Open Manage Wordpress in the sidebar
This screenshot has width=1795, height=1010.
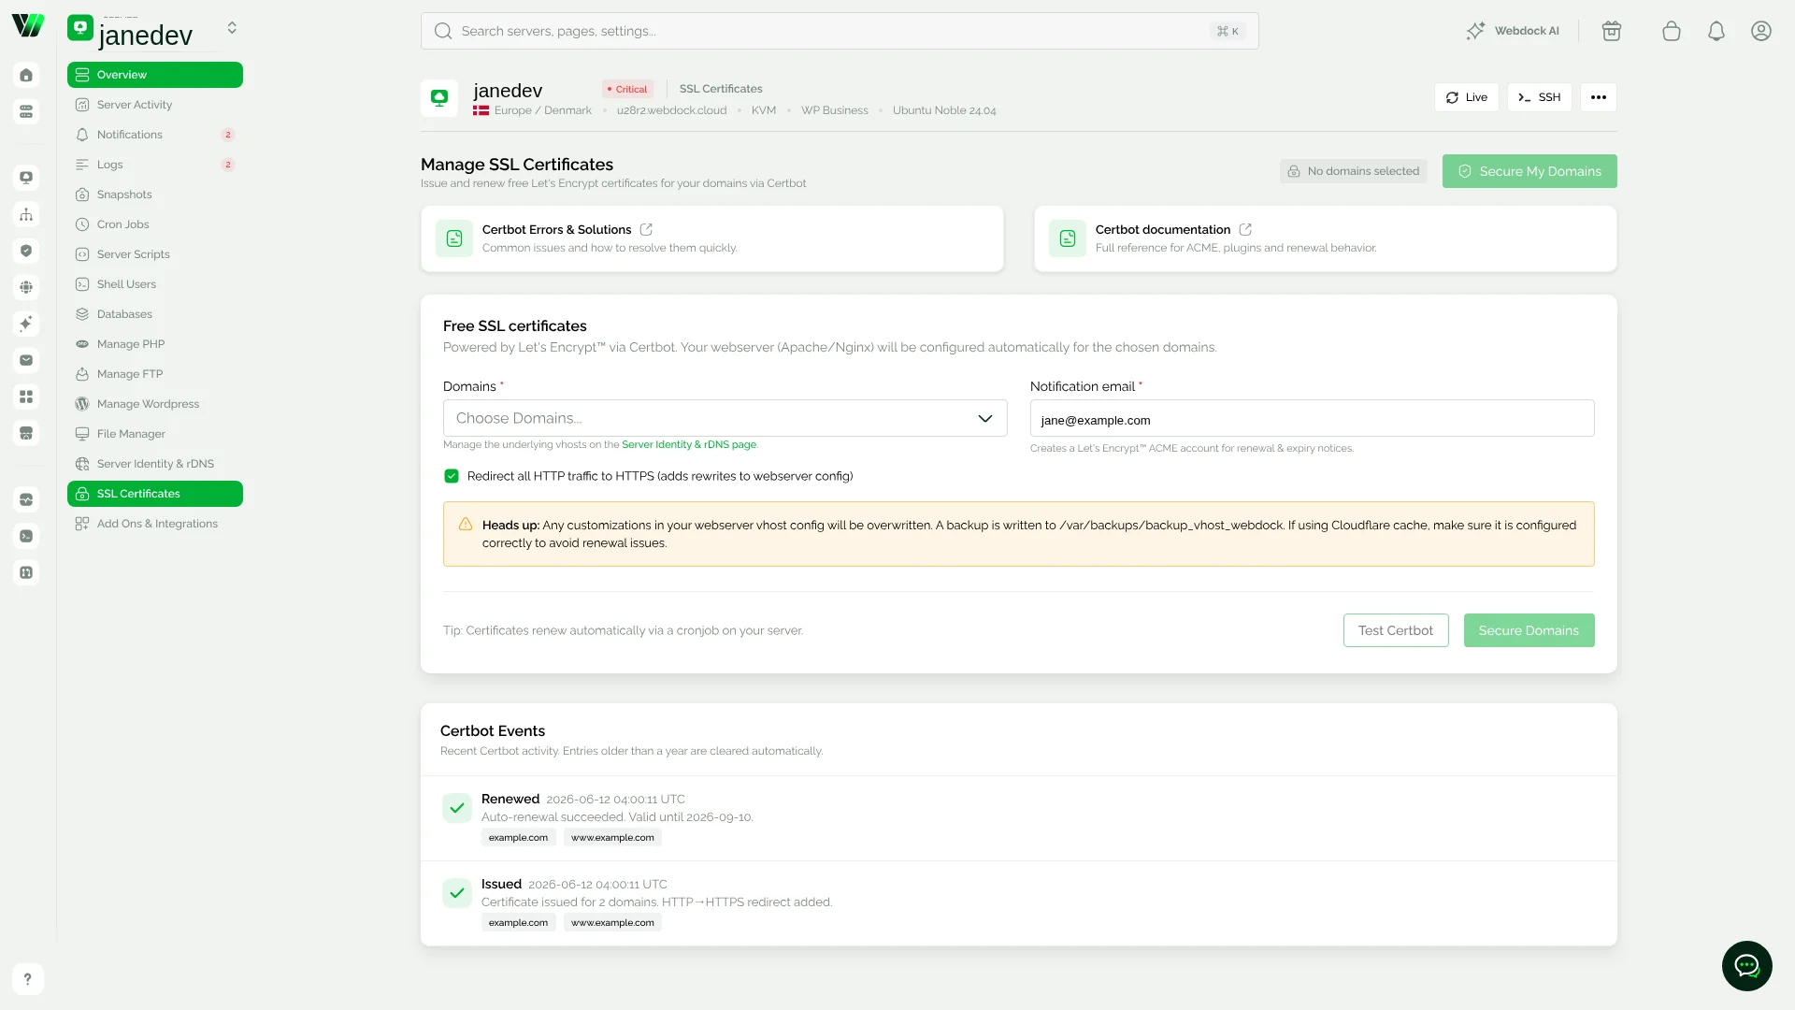pyautogui.click(x=155, y=404)
